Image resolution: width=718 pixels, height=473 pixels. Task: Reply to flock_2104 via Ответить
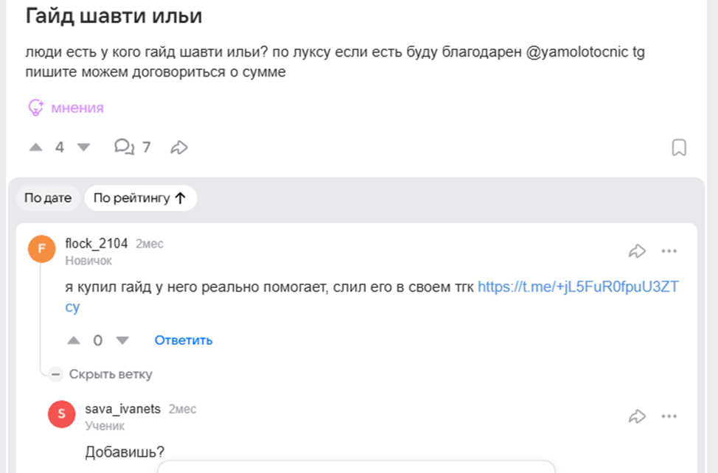coord(184,340)
